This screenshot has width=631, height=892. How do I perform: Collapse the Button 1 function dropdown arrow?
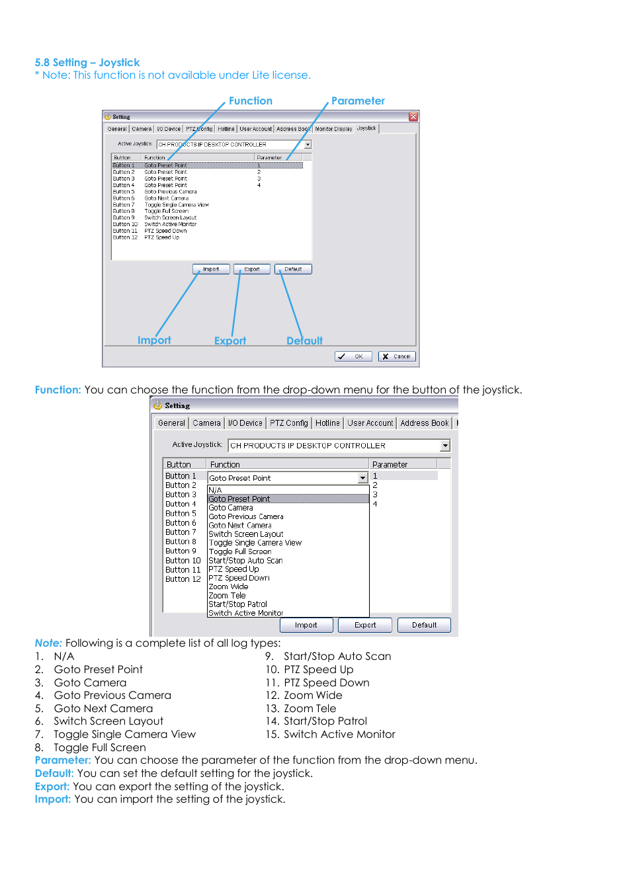[362, 478]
